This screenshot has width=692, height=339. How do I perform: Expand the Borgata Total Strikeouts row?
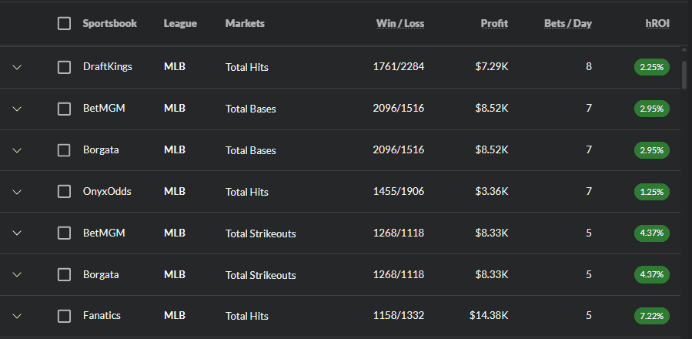click(17, 274)
